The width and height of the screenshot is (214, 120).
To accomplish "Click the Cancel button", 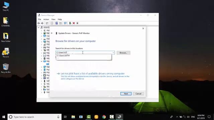I will click(x=138, y=94).
